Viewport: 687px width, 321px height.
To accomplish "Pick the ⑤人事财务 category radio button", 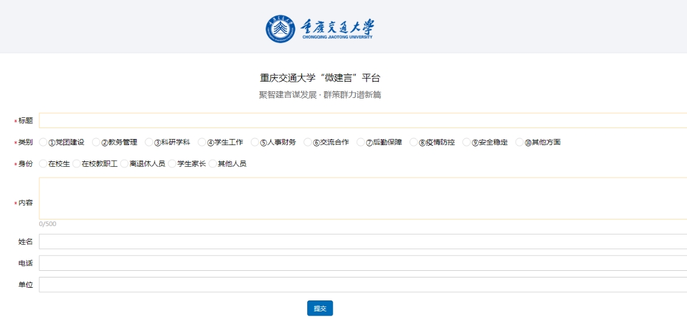I will click(x=255, y=142).
